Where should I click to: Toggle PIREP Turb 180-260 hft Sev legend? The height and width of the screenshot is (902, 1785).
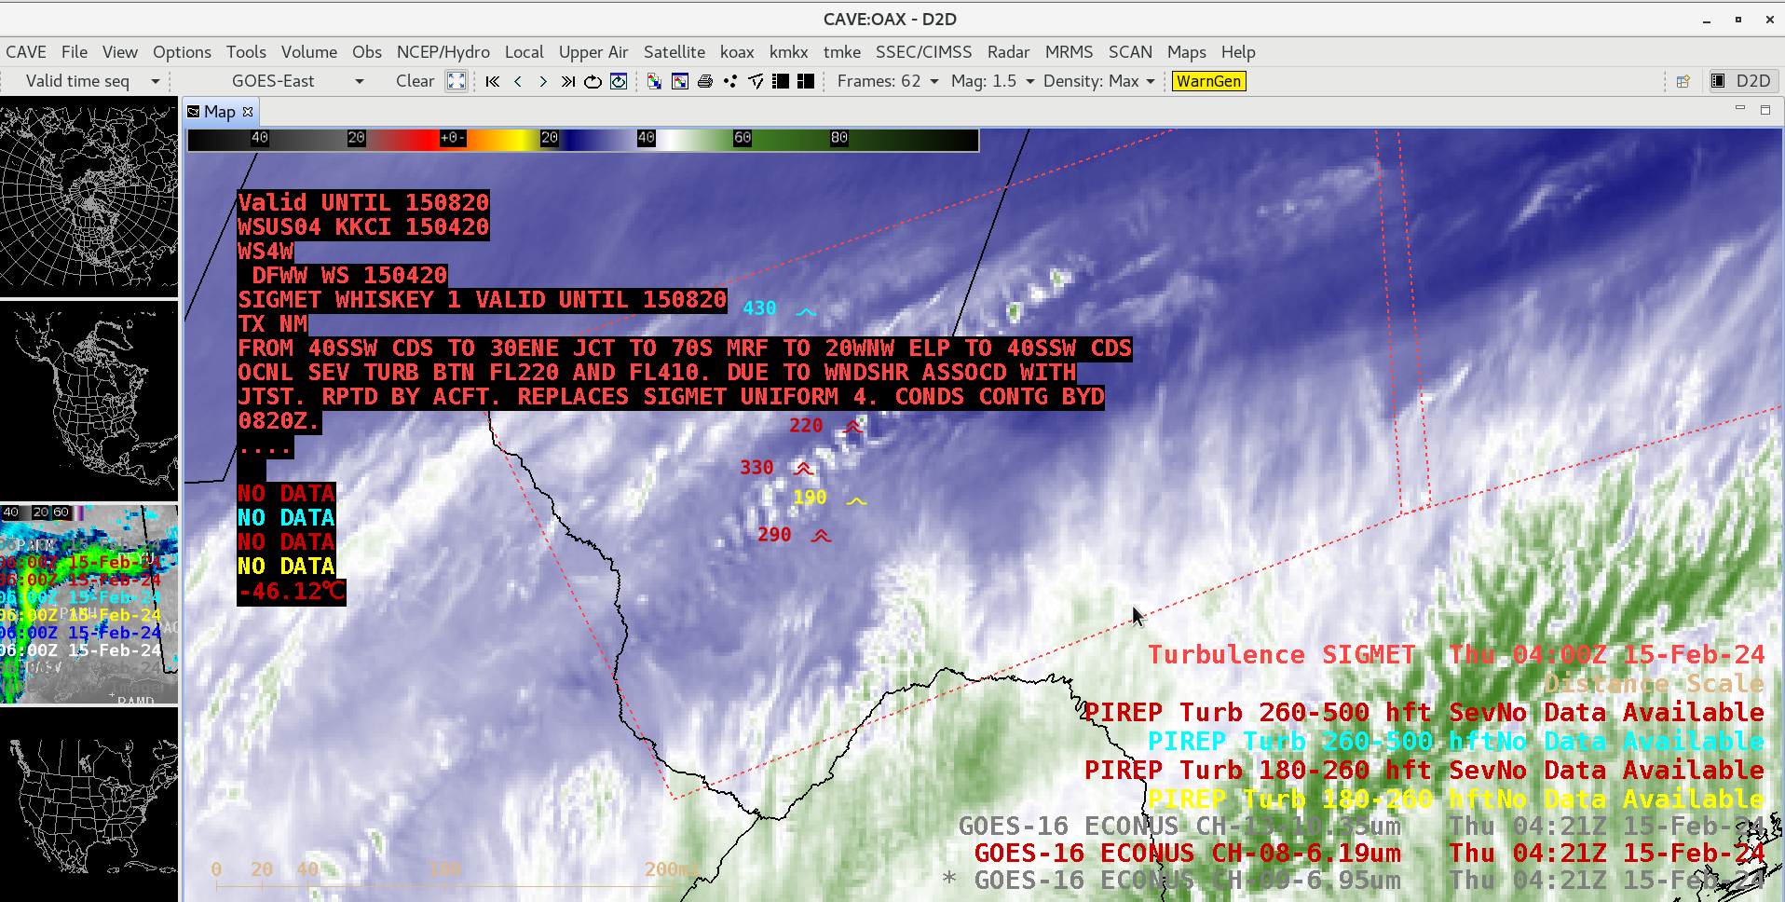[1424, 771]
